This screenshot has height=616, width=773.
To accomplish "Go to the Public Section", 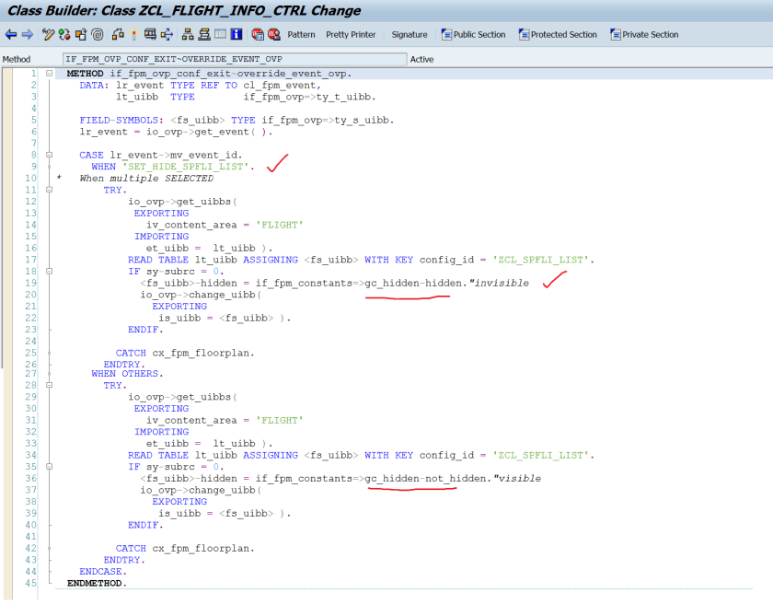I will click(x=473, y=35).
